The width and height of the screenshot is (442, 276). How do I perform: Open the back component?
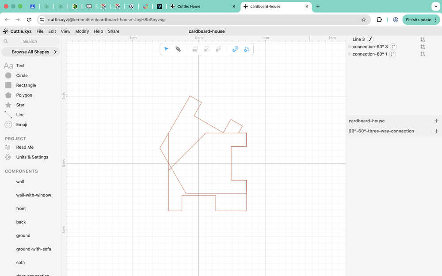tap(21, 222)
